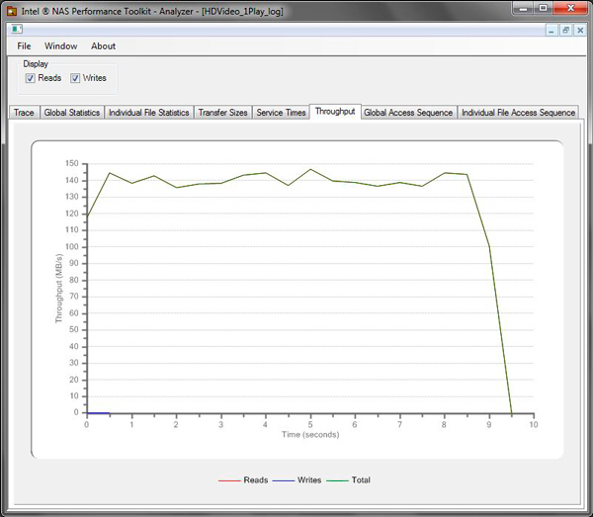
Task: Restore the inner document window
Action: click(x=565, y=31)
